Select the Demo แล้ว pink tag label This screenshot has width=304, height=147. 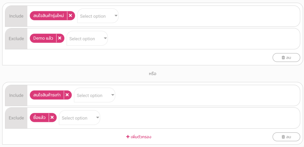click(x=43, y=38)
